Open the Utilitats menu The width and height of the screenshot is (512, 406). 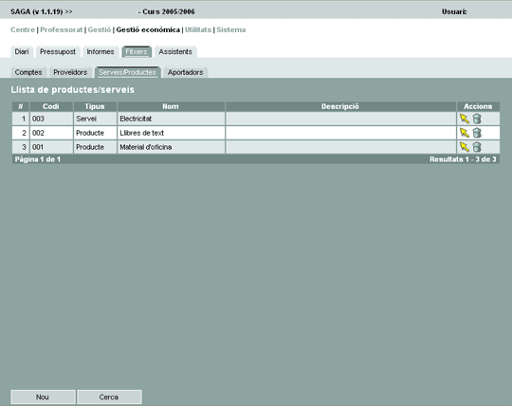[198, 29]
